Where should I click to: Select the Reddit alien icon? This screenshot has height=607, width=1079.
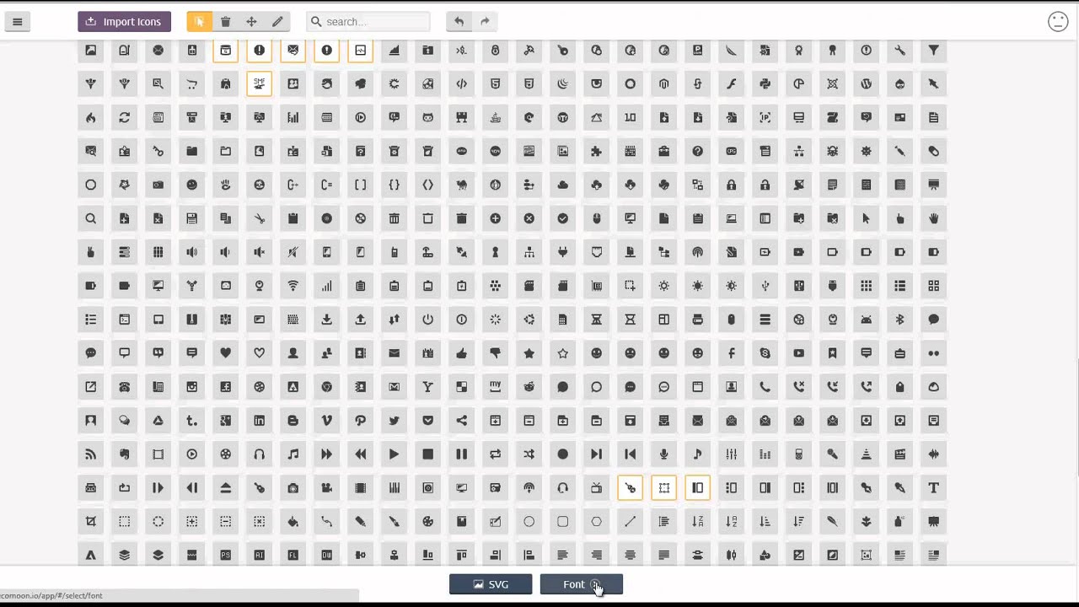coord(529,387)
